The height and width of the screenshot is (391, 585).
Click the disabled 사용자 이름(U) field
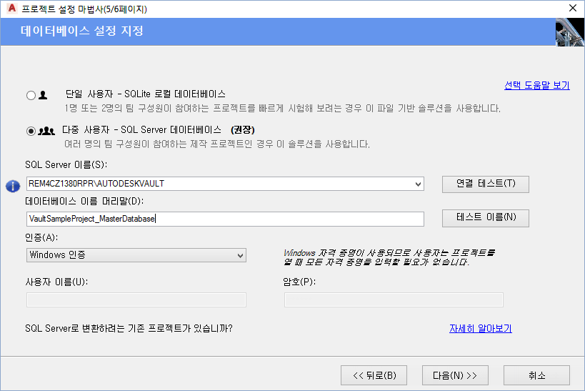click(136, 300)
